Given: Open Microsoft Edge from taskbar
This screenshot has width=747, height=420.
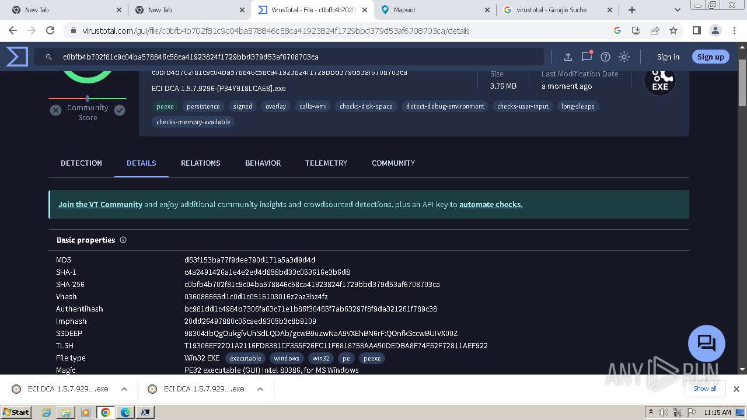Looking at the screenshot, I should click(125, 412).
